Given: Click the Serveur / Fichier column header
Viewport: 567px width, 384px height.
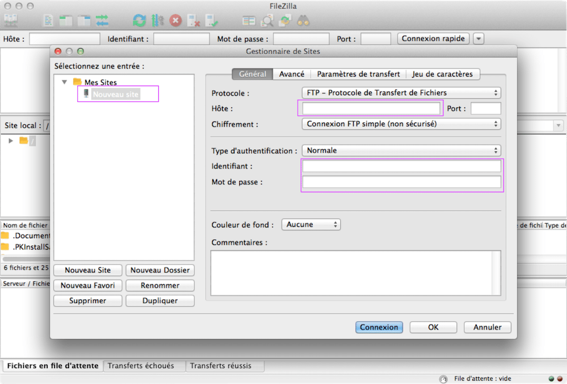Looking at the screenshot, I should pos(26,284).
